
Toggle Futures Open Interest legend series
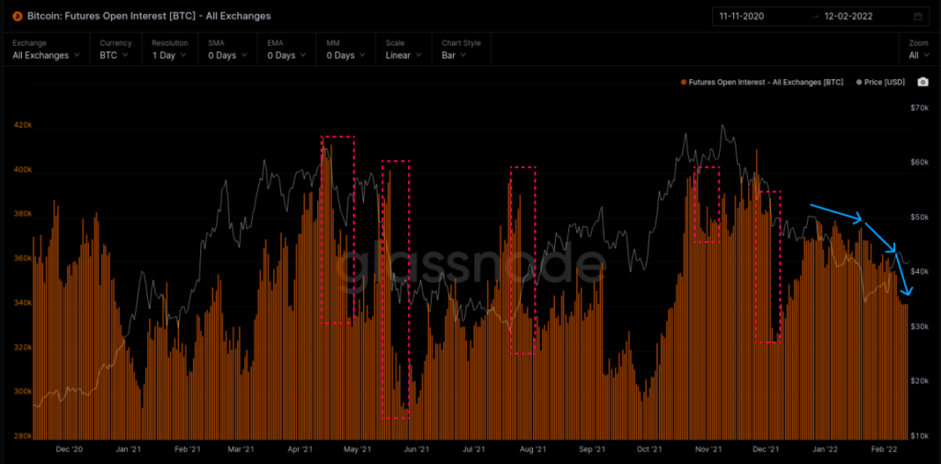click(x=762, y=83)
